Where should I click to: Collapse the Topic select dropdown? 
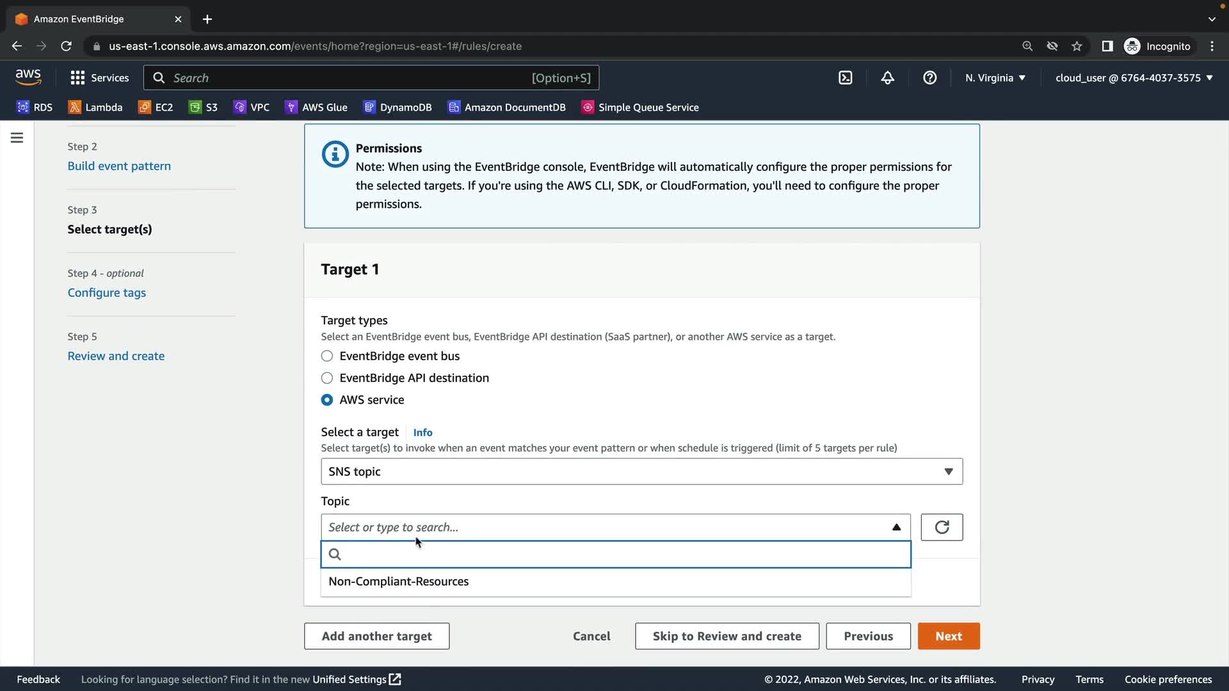(896, 527)
